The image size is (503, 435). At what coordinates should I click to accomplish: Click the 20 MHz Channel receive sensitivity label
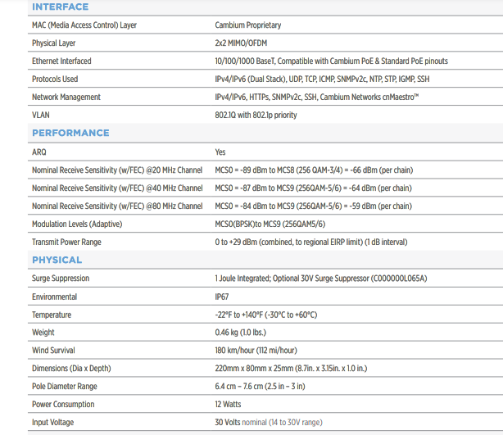click(116, 170)
